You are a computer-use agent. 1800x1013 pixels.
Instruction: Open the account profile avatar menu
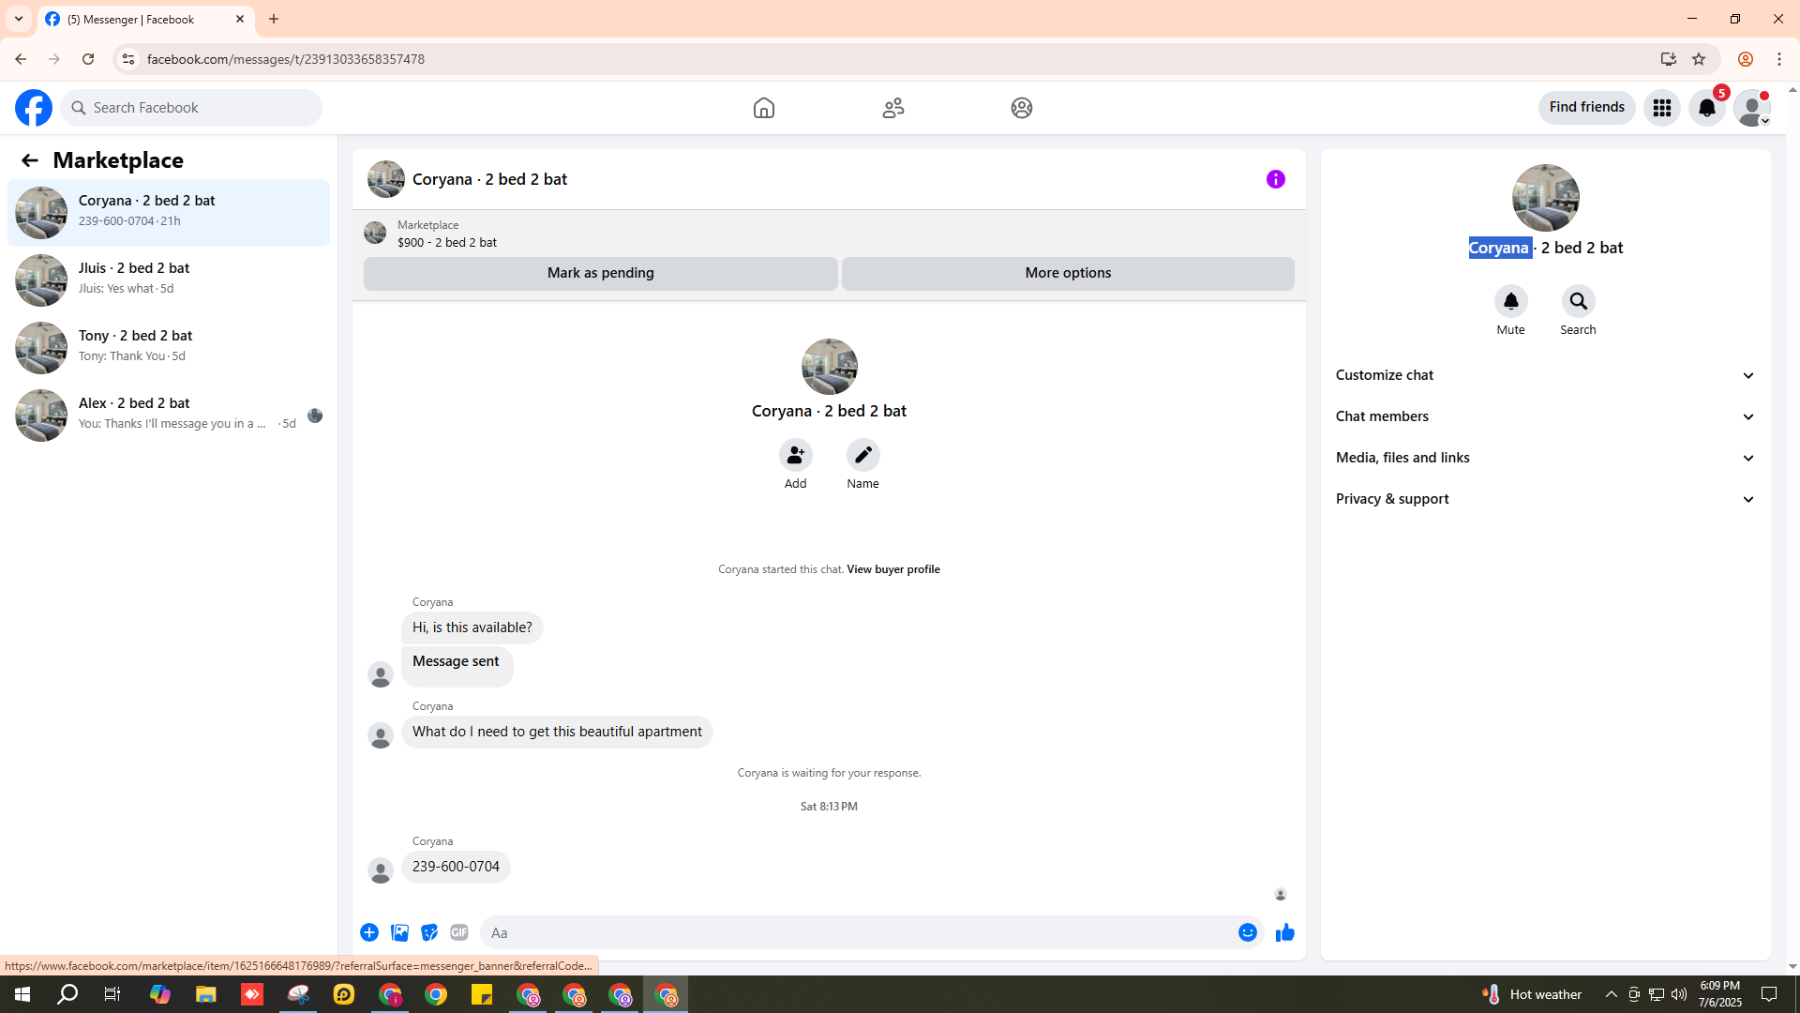point(1752,108)
